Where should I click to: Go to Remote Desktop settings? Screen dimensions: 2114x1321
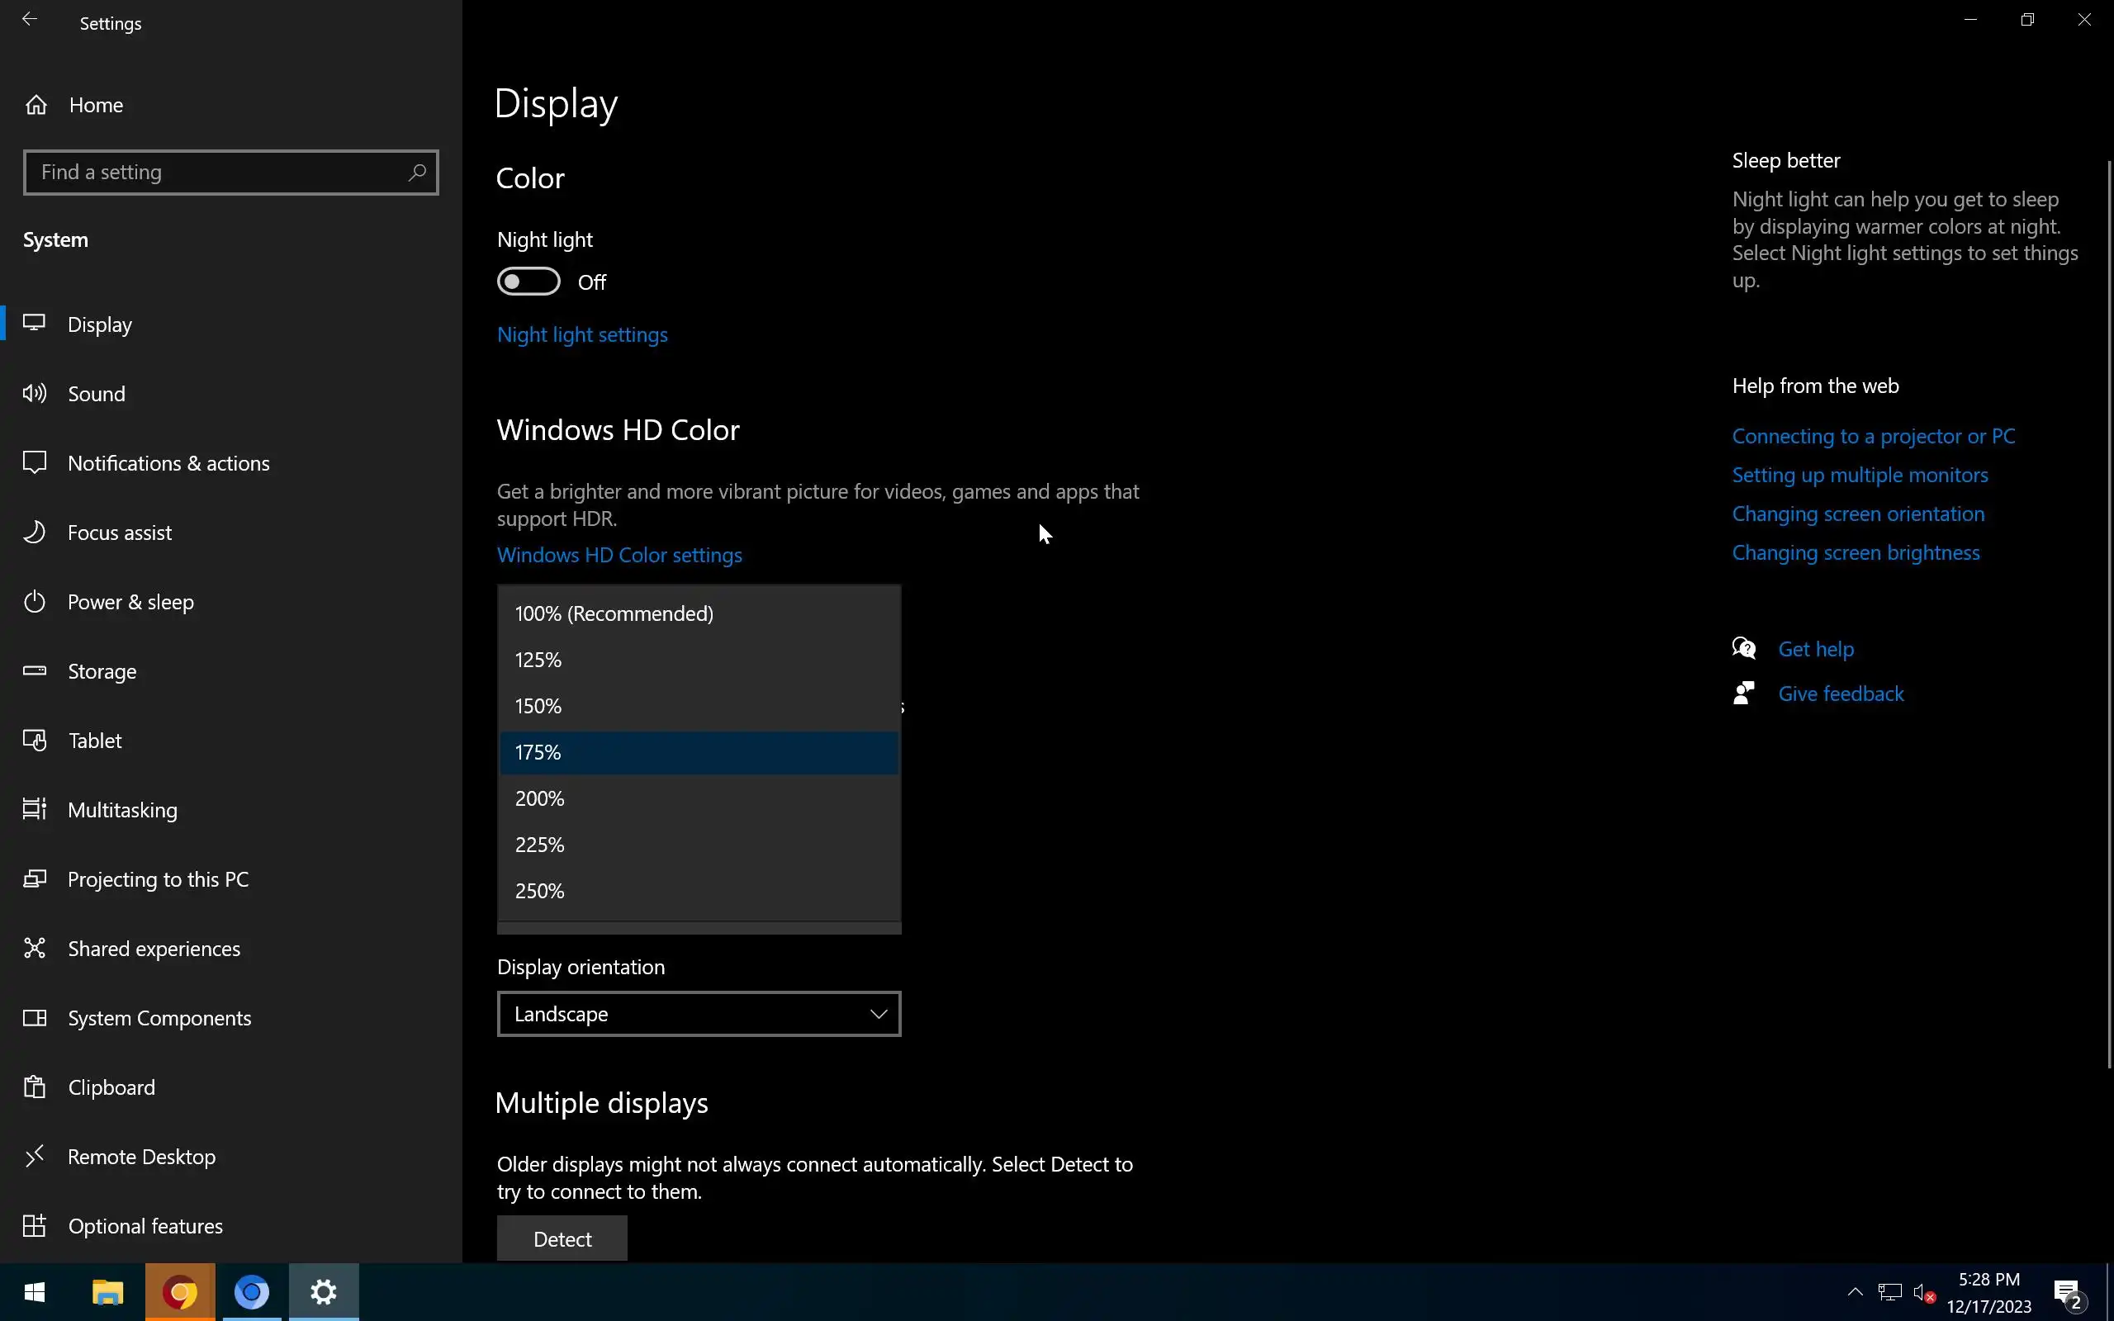141,1157
